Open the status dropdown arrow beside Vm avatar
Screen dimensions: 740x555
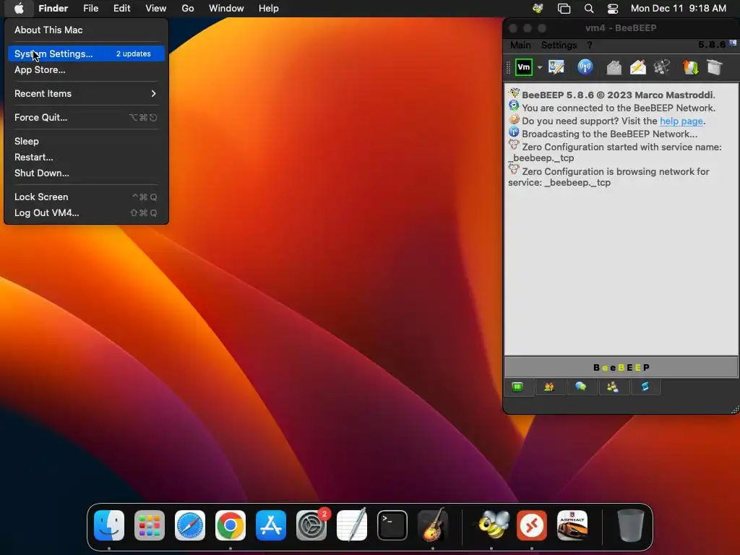click(x=539, y=67)
